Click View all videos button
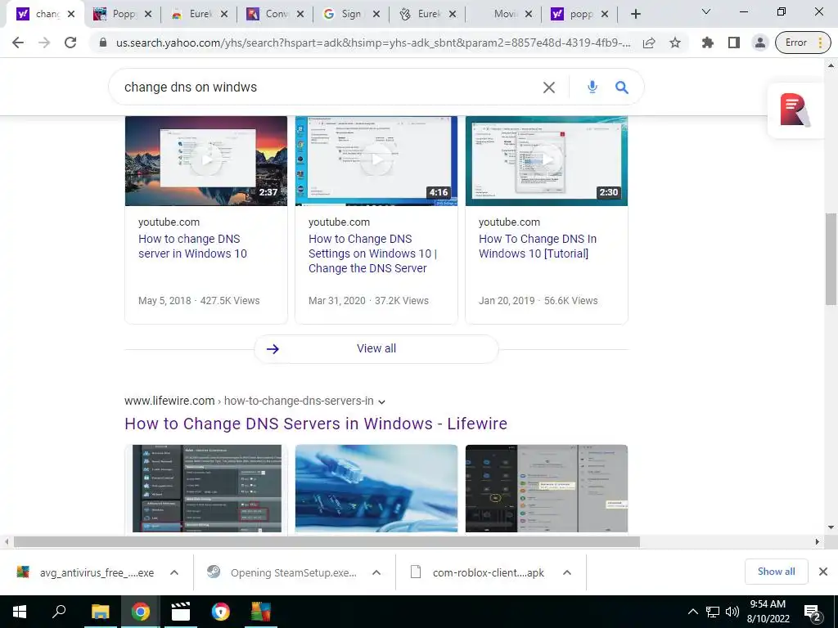This screenshot has height=628, width=838. 376,348
